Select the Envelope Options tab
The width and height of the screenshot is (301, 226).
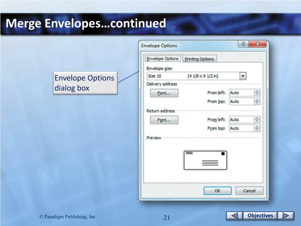(163, 59)
